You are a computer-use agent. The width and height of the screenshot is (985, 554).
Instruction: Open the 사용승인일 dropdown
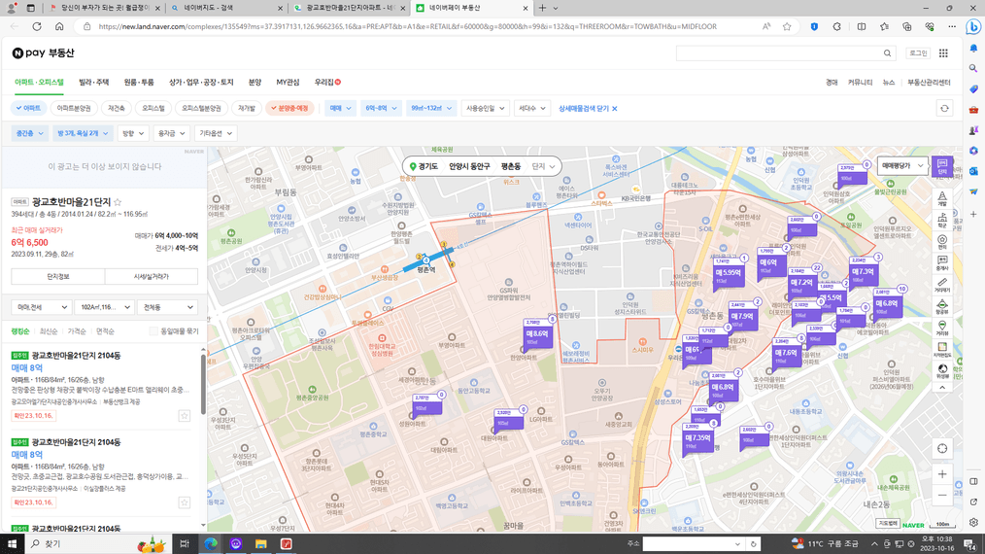pos(485,108)
